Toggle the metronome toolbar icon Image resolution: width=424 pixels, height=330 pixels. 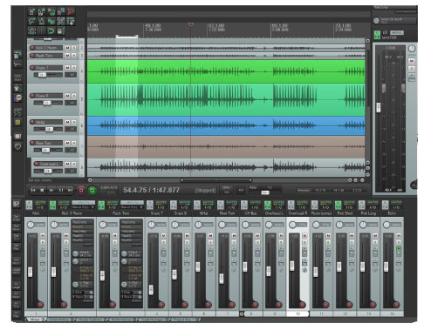42,21
